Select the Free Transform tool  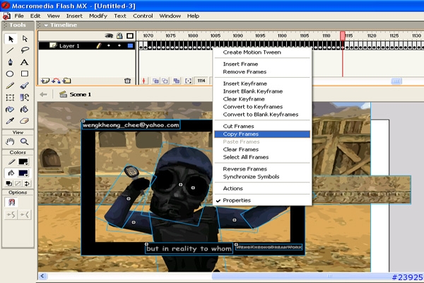click(10, 98)
